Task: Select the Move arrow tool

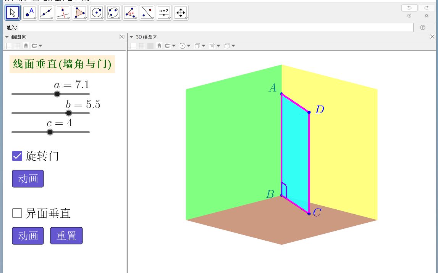Action: pyautogui.click(x=13, y=13)
